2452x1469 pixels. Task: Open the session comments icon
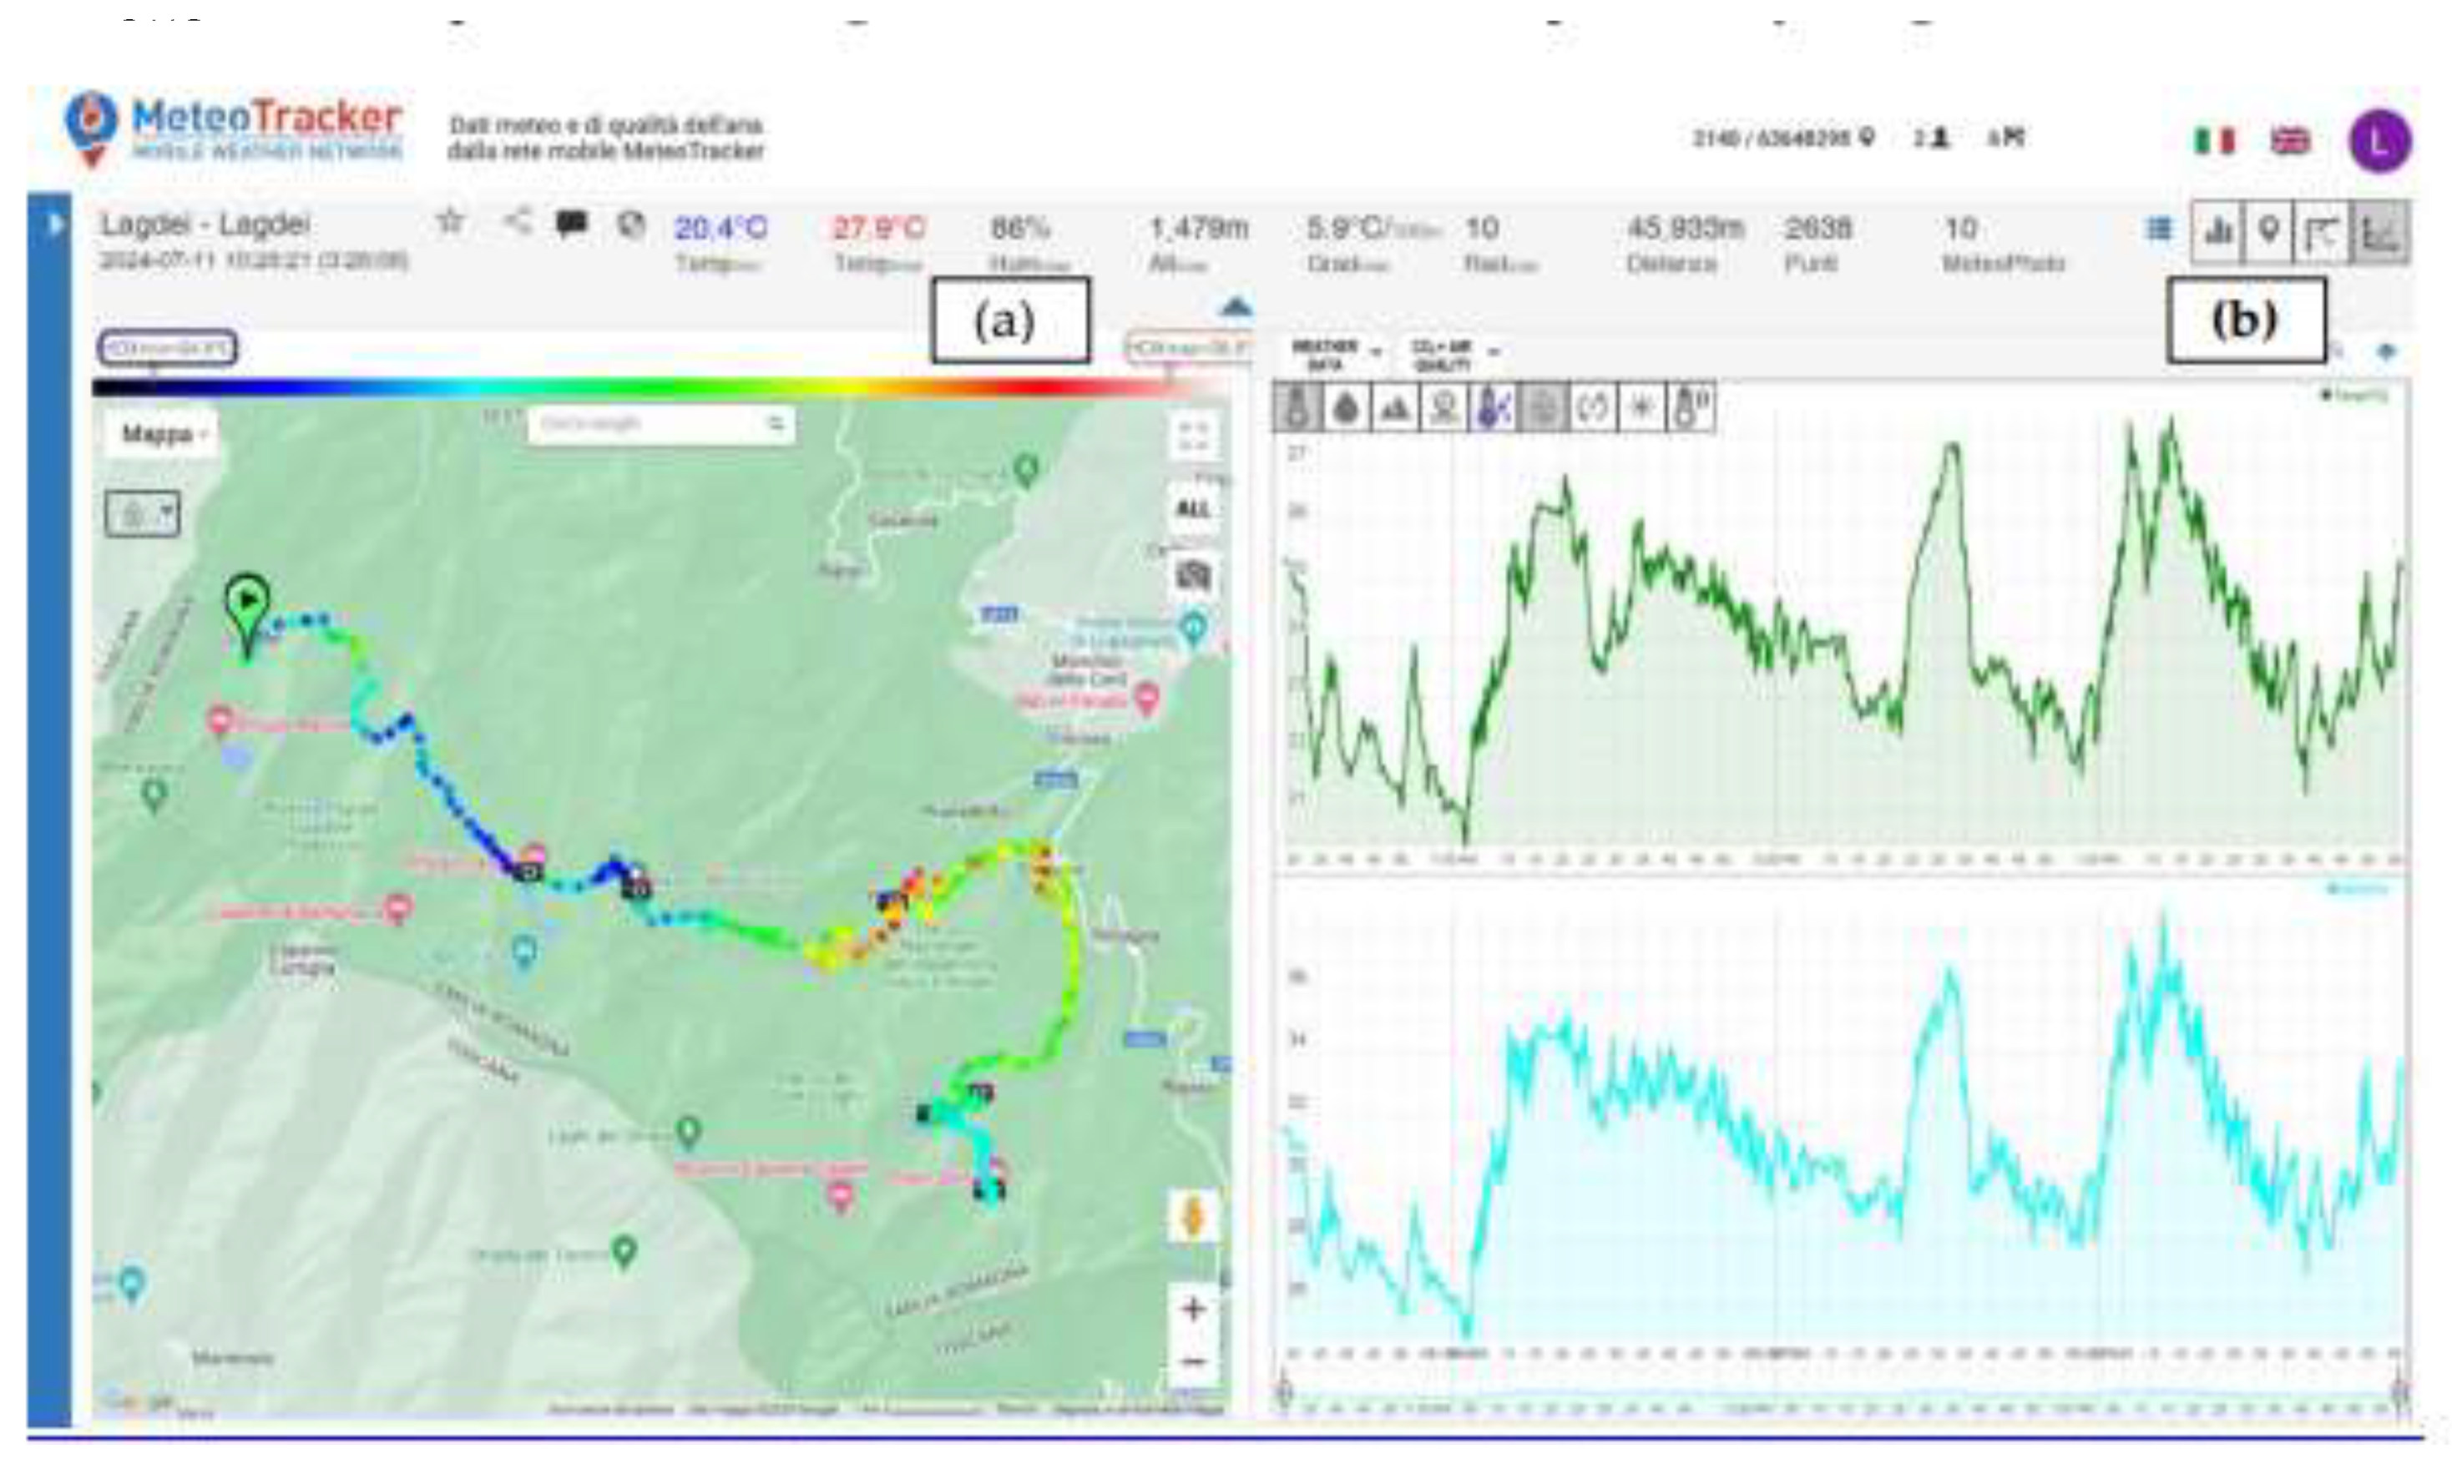point(571,224)
